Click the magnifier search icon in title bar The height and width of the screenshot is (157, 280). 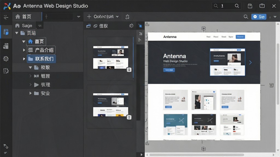(x=237, y=6)
